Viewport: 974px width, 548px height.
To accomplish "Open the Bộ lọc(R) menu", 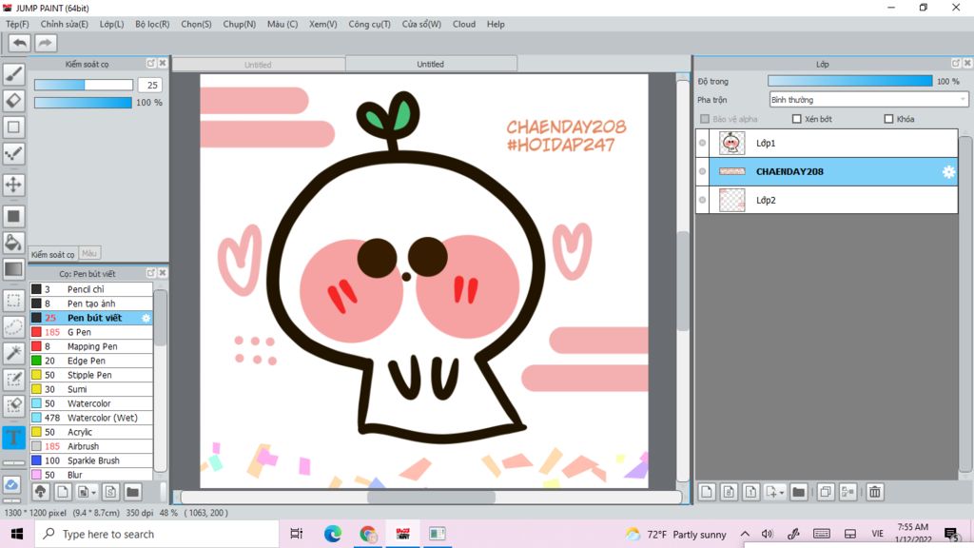I will tap(152, 24).
